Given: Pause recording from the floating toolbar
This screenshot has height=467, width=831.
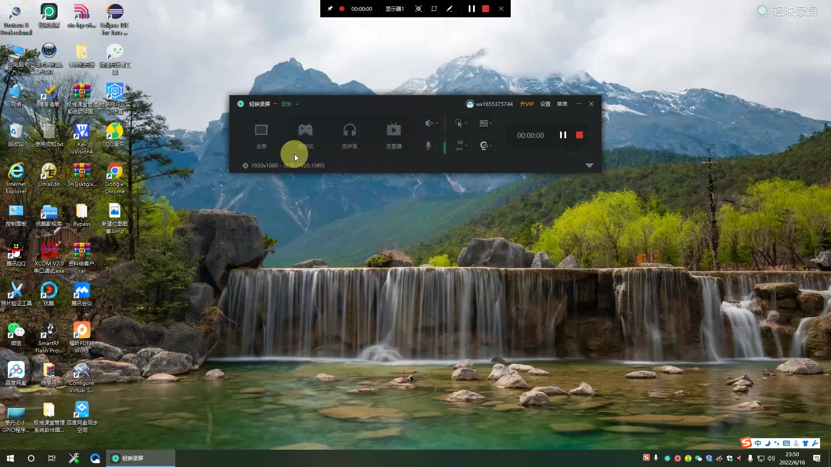Looking at the screenshot, I should point(471,9).
